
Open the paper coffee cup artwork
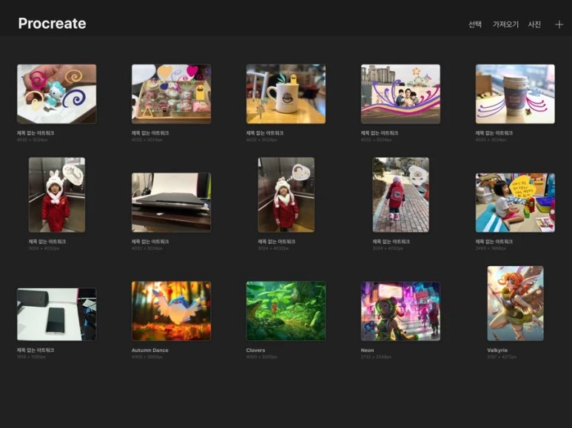(x=515, y=94)
